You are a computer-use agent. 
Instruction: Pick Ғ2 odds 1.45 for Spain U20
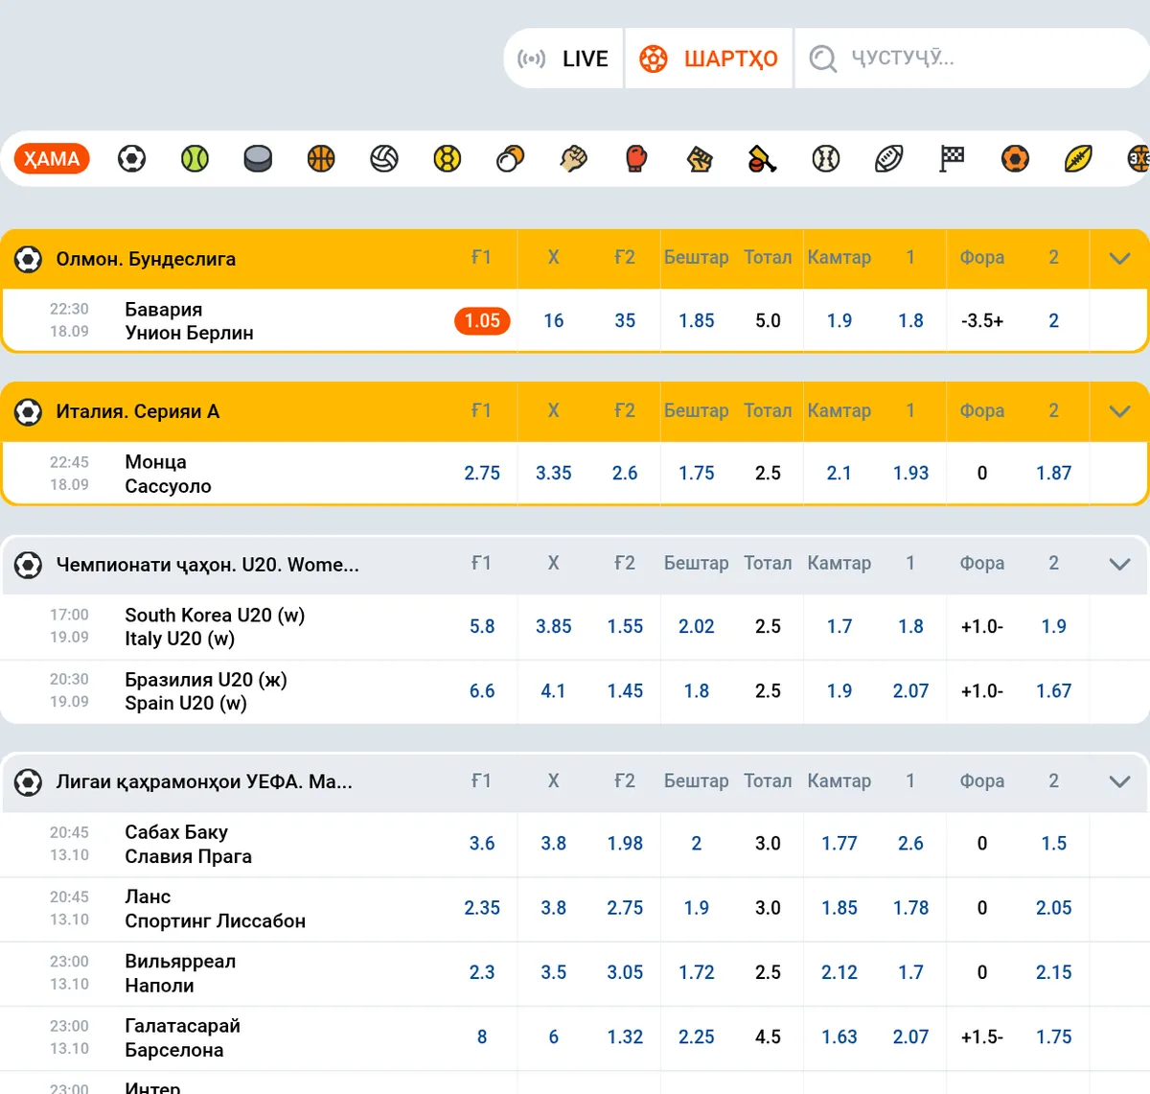click(x=625, y=691)
